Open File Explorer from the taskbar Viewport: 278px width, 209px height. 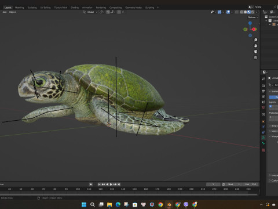pyautogui.click(x=109, y=204)
